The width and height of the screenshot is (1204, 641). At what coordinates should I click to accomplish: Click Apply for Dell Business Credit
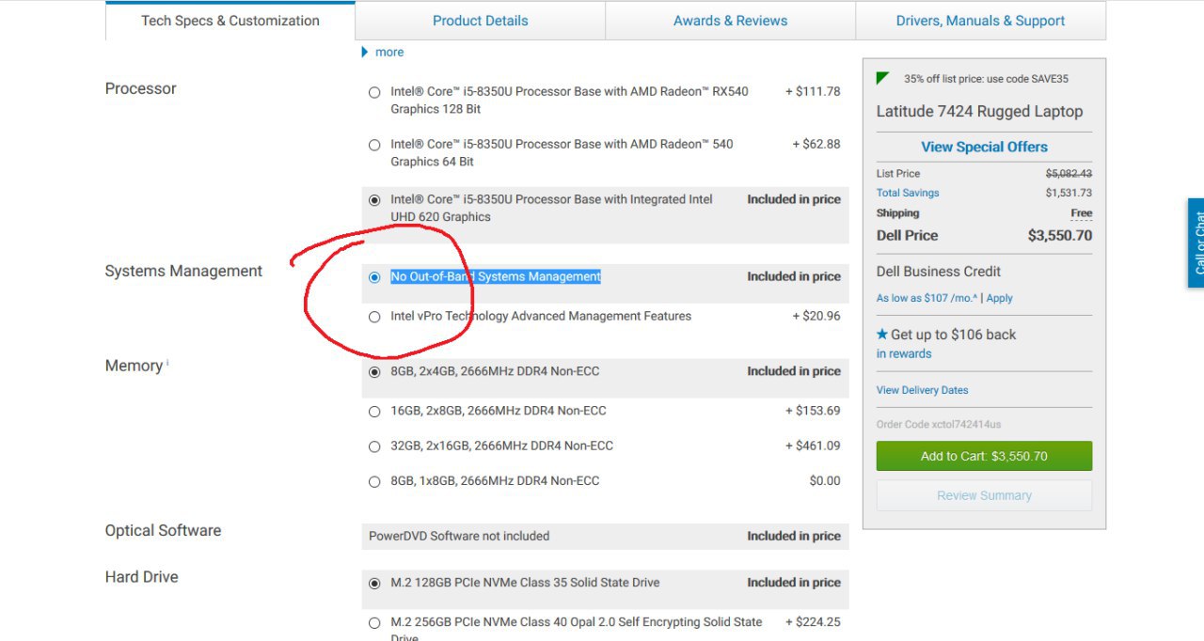(1000, 298)
